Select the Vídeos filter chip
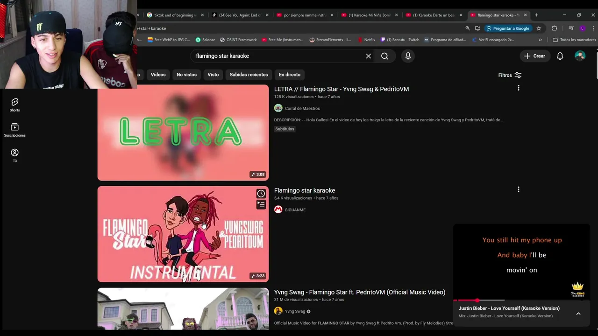Viewport: 598px width, 336px height. (x=158, y=75)
